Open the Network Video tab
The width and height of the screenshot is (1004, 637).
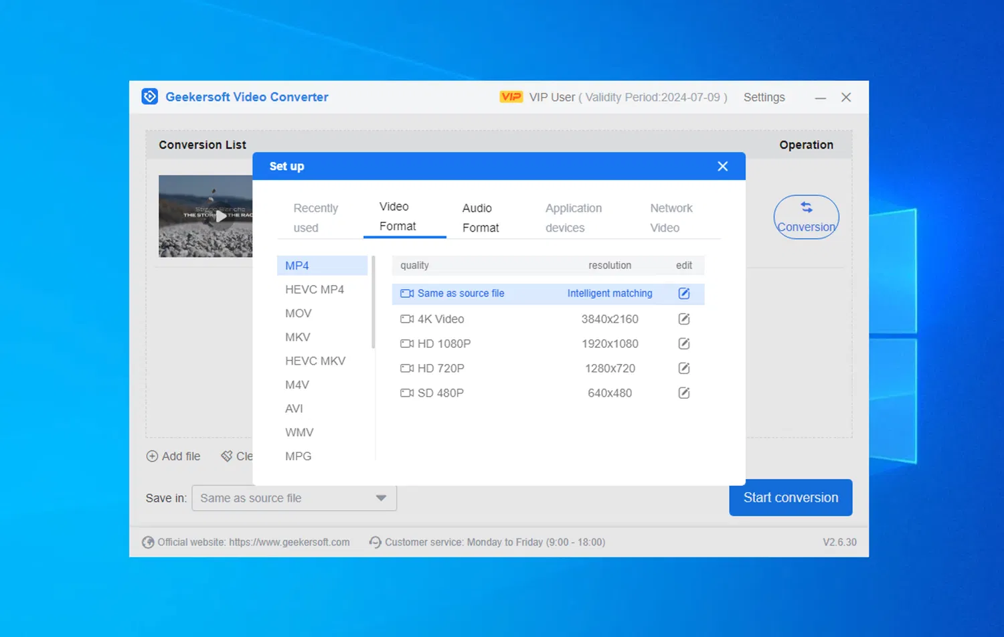[671, 218]
